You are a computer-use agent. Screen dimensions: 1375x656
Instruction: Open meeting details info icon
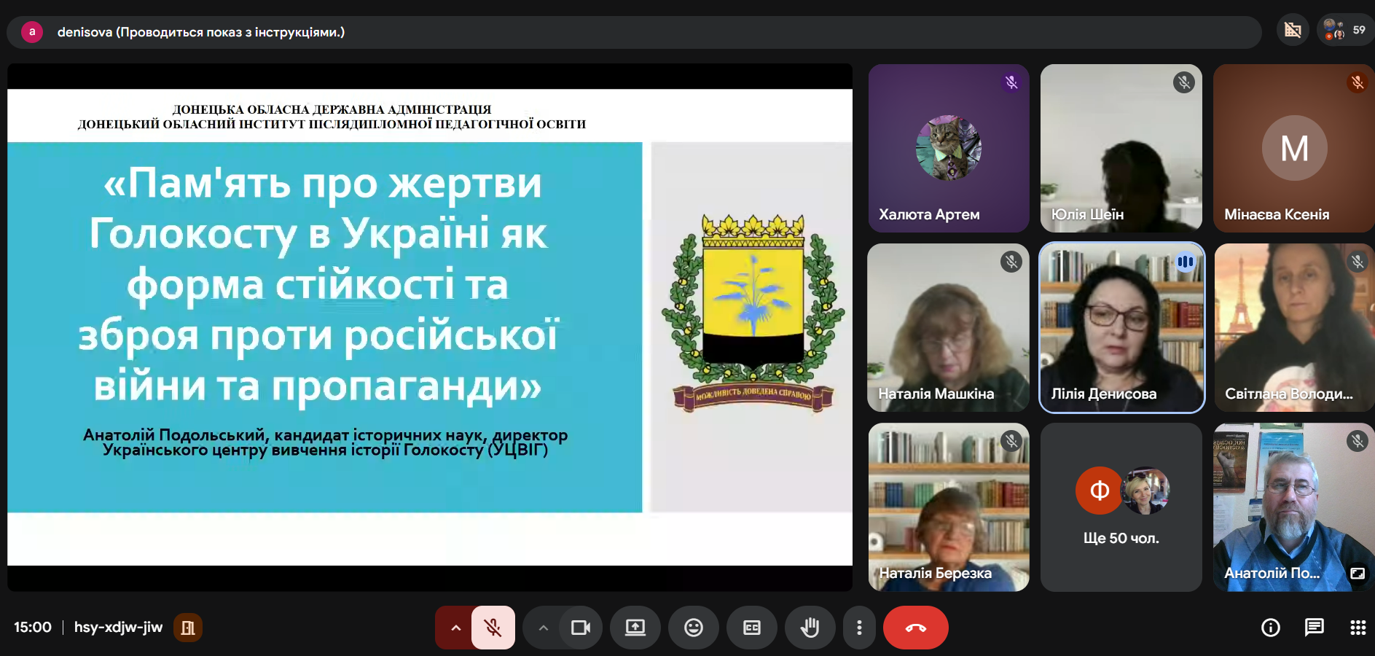coord(1270,627)
